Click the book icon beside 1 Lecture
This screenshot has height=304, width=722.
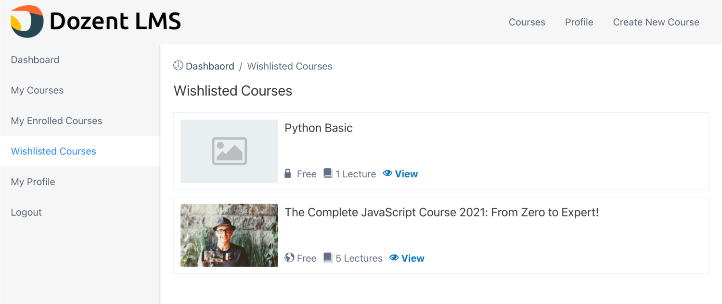328,173
